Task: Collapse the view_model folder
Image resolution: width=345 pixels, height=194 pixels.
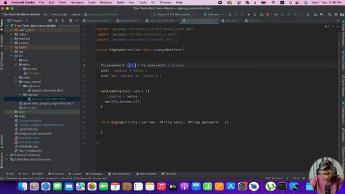Action: 16,82
